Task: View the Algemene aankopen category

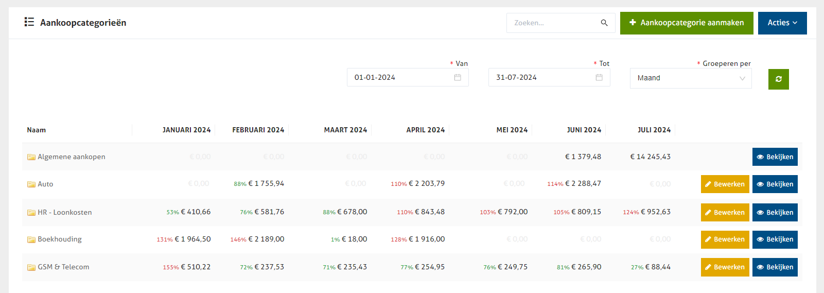Action: coord(775,157)
